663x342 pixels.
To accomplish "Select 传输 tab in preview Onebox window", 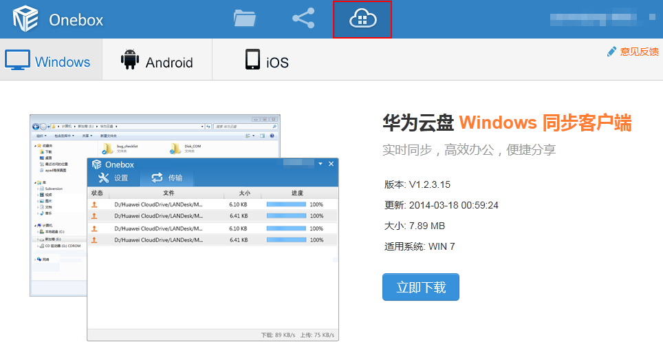I will 167,178.
